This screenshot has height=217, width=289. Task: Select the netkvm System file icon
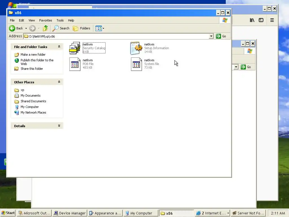[x=136, y=64]
